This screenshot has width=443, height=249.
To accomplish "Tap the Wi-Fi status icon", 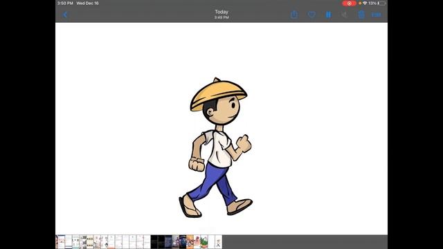I will point(365,3).
